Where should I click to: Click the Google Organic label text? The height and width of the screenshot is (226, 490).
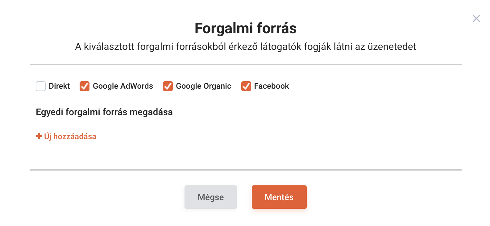pos(203,86)
